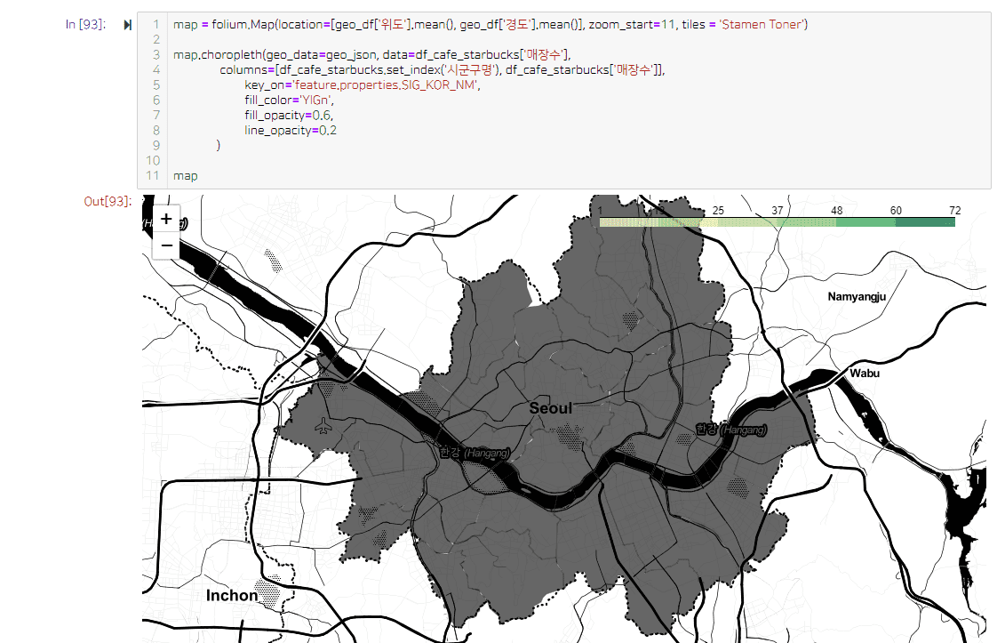The image size is (1005, 643).
Task: Click the Seoul label on map
Action: coord(551,408)
